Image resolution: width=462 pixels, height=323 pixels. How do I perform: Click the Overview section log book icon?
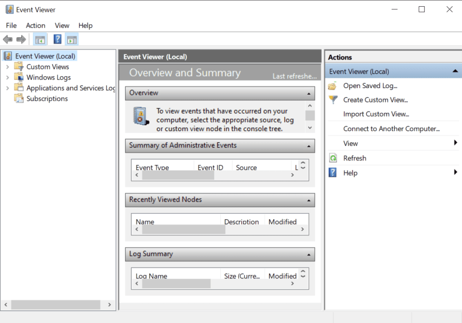(141, 116)
